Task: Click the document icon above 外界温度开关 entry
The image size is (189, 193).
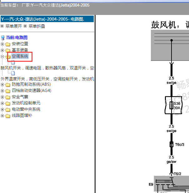Action: [13, 73]
